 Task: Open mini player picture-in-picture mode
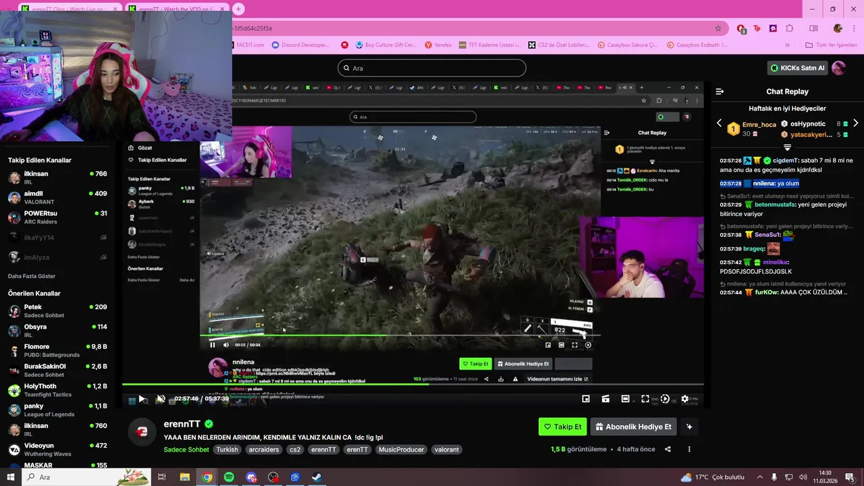[x=586, y=399]
